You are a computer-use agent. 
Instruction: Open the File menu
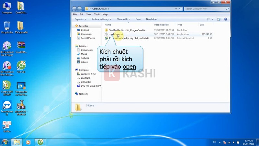pos(75,14)
